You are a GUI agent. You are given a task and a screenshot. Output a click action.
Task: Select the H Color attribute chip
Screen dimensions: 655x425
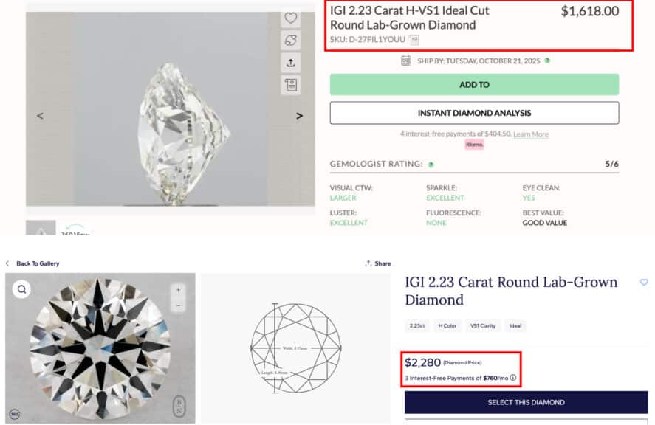pos(446,325)
